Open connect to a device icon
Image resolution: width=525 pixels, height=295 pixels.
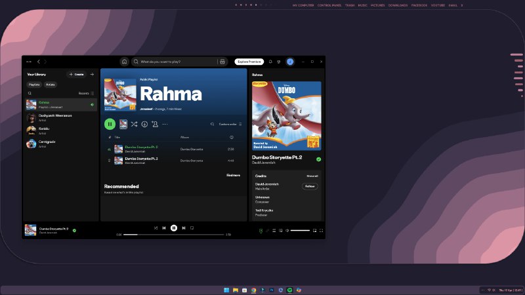(281, 231)
